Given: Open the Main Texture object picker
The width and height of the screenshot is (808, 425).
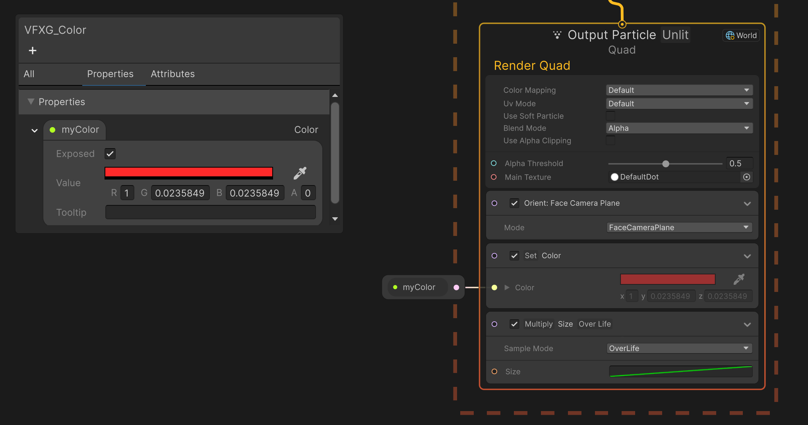Looking at the screenshot, I should coord(747,177).
